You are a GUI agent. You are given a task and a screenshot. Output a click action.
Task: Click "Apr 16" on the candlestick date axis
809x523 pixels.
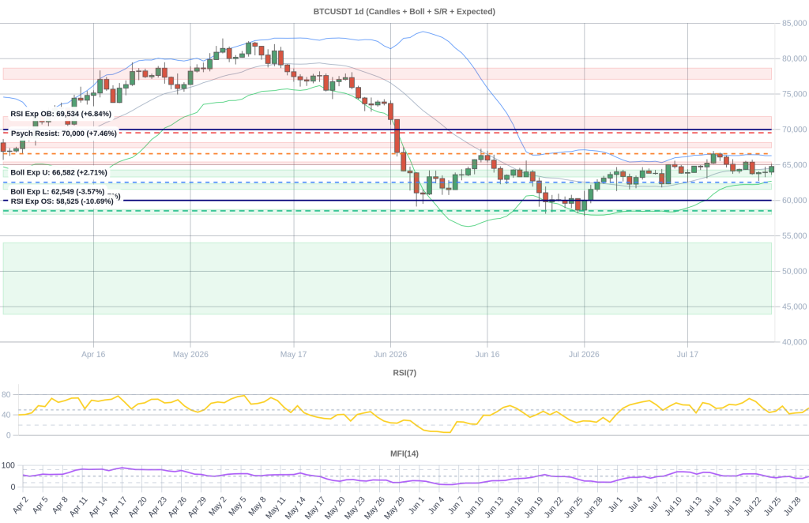tap(93, 355)
